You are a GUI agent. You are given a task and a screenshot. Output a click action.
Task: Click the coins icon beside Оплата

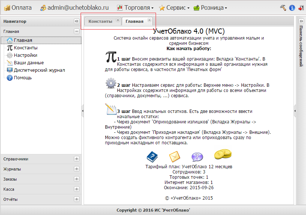tap(7, 8)
